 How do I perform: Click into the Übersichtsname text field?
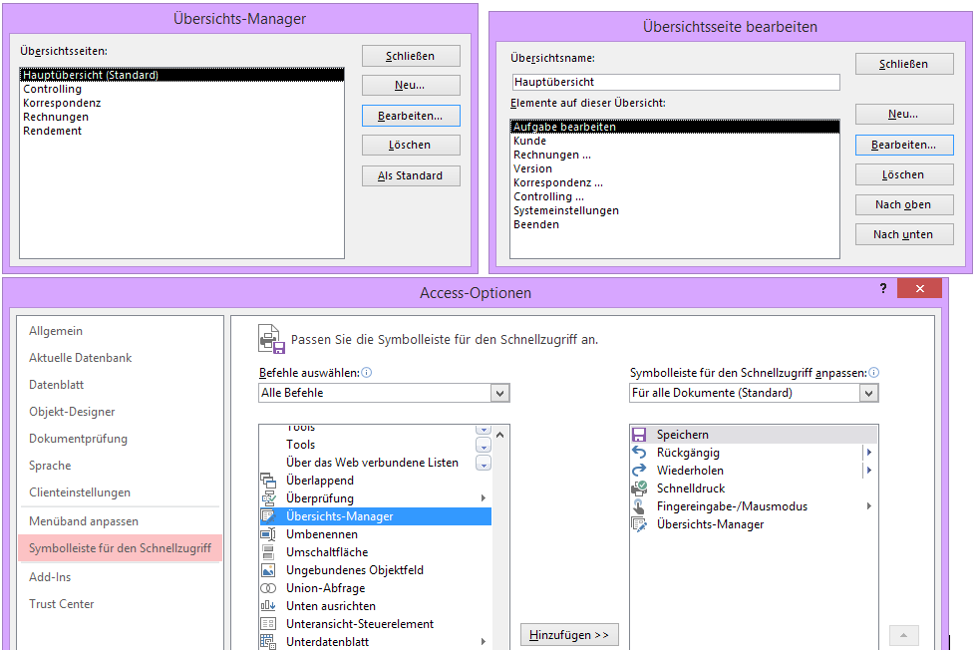[675, 82]
